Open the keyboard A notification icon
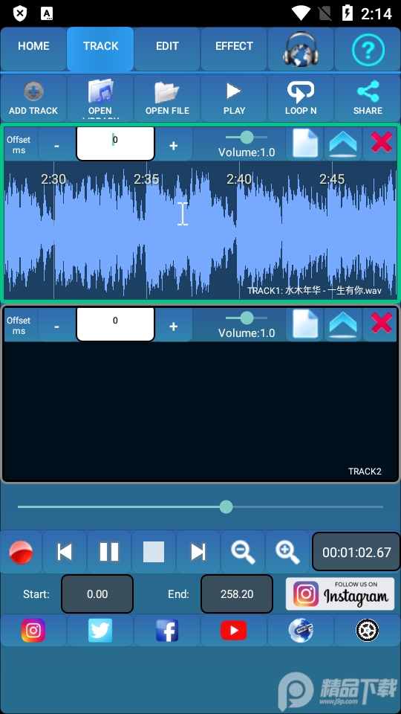 (x=47, y=13)
